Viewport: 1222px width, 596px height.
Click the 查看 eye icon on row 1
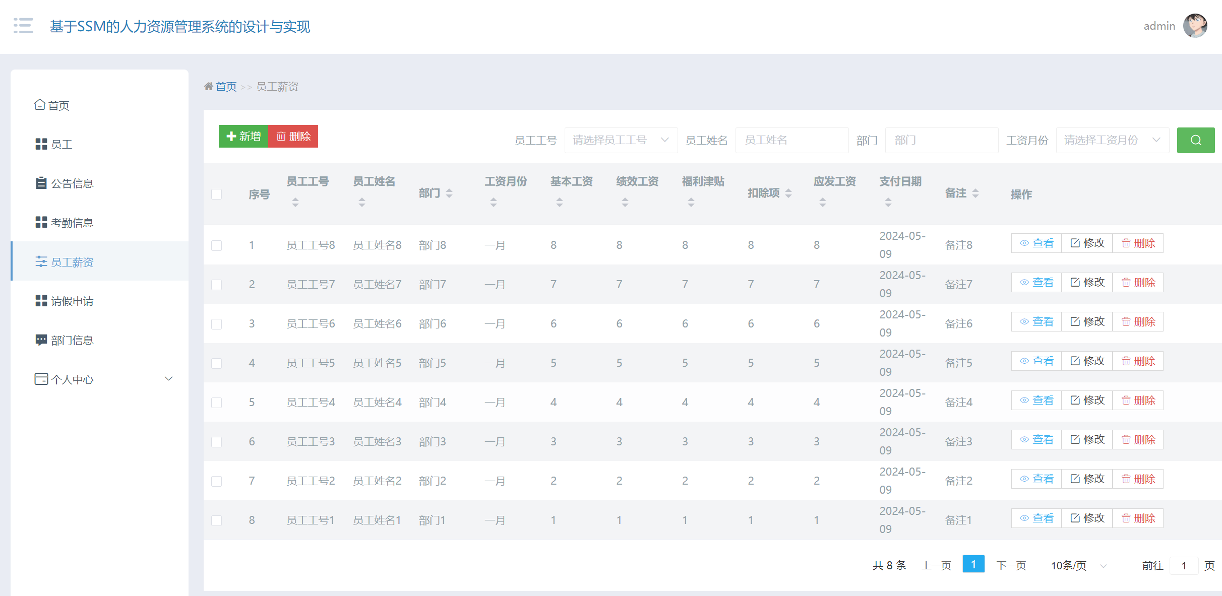tap(1024, 243)
